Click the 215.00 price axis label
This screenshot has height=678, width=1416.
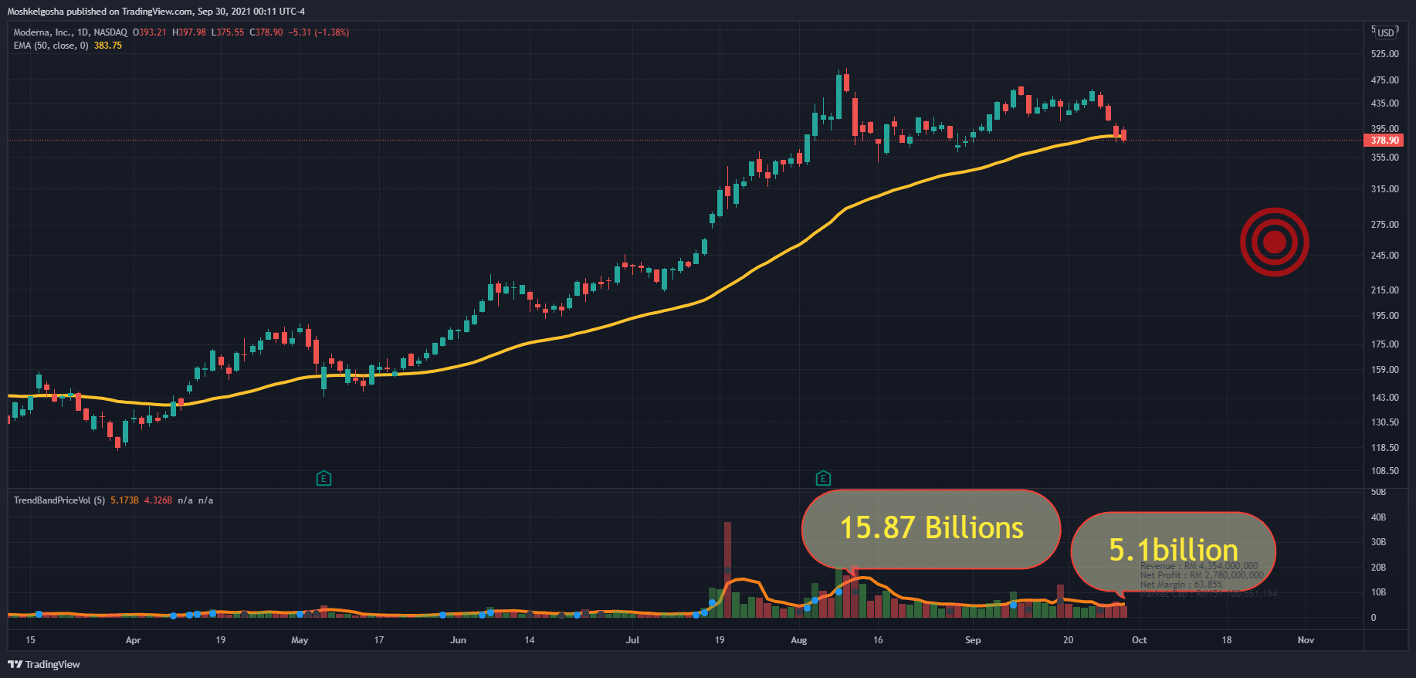[1385, 290]
